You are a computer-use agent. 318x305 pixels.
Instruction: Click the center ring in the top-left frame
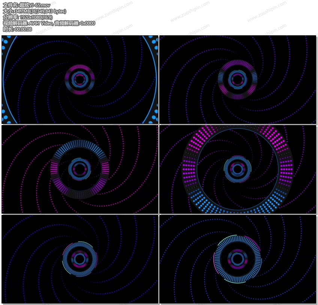pyautogui.click(x=79, y=79)
